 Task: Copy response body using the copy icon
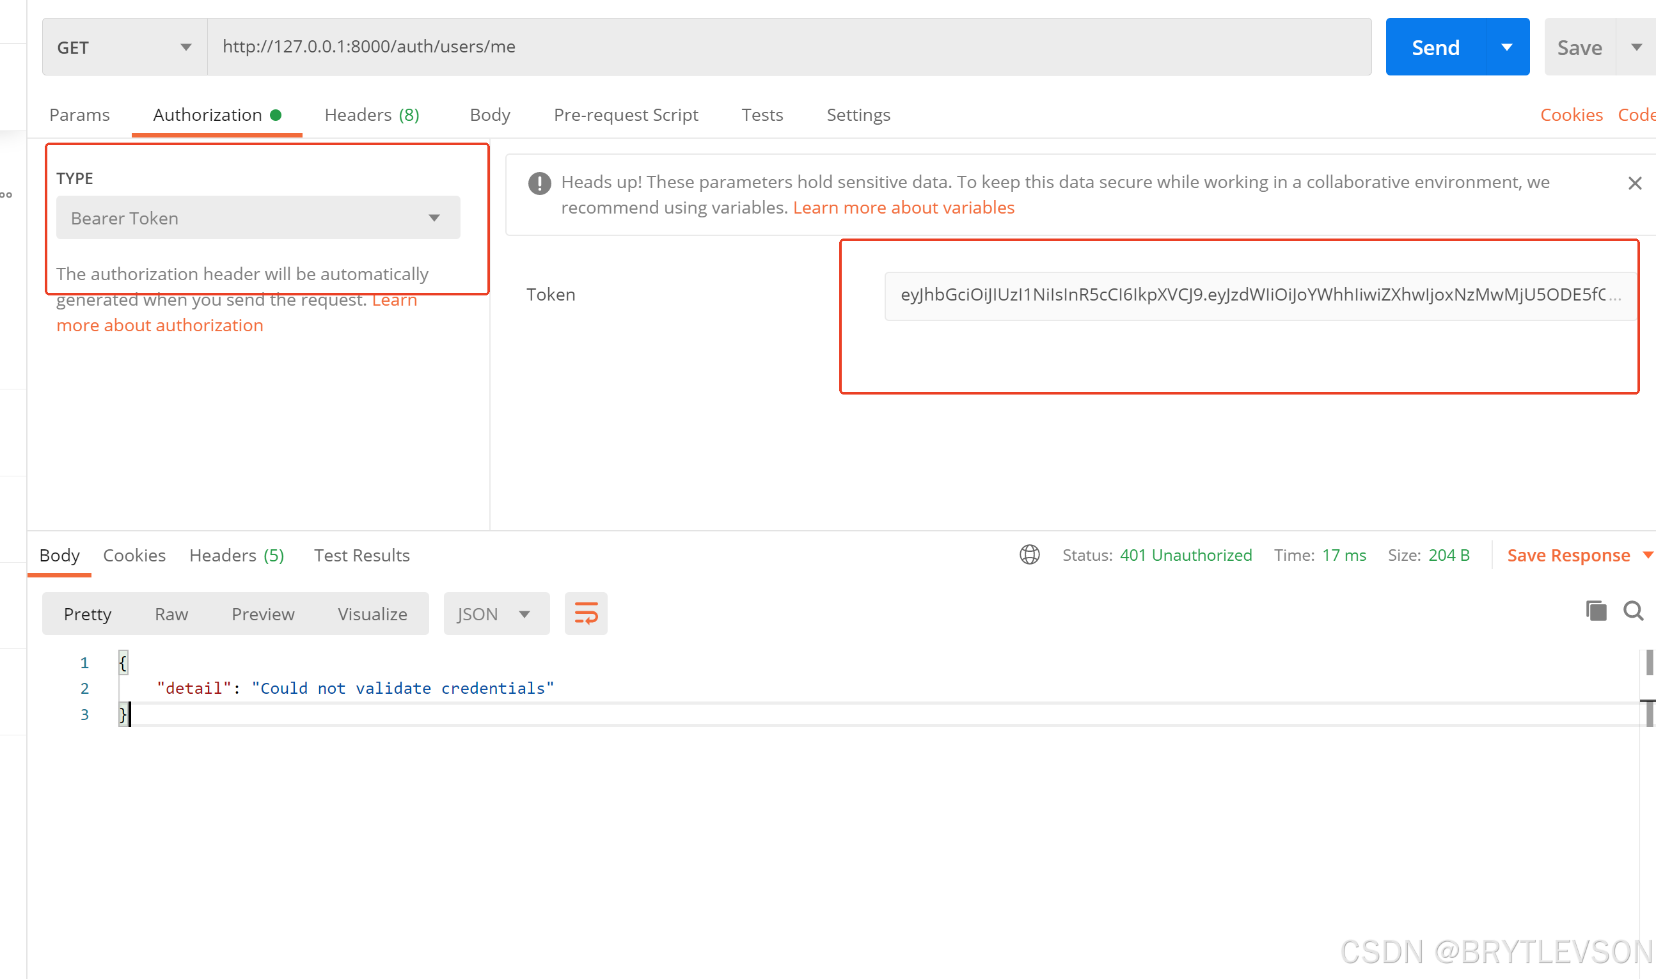(1595, 611)
